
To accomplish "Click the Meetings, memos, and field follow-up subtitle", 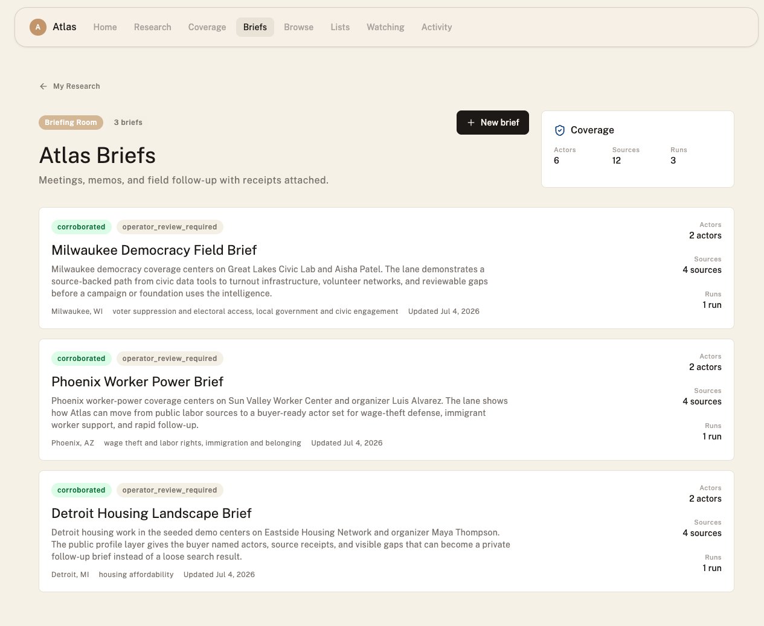I will 184,180.
